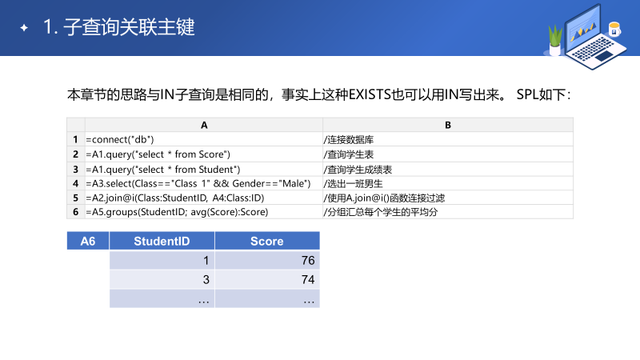640x360 pixels.
Task: Click row number 1 of the SPL grid
Action: (x=75, y=139)
